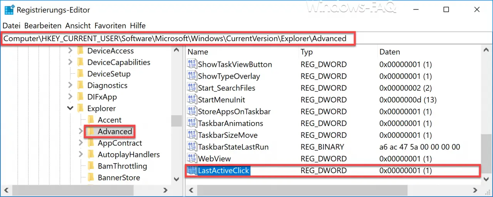Expand the DeviceAccess key
Screen dimensions: 493x197
(70, 51)
